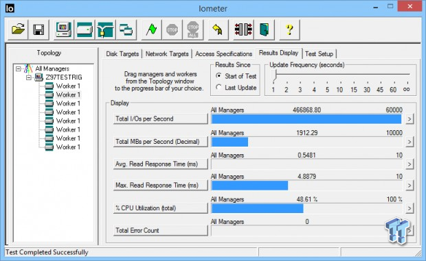
Task: Click the Stop All tests icon
Action: [193, 29]
